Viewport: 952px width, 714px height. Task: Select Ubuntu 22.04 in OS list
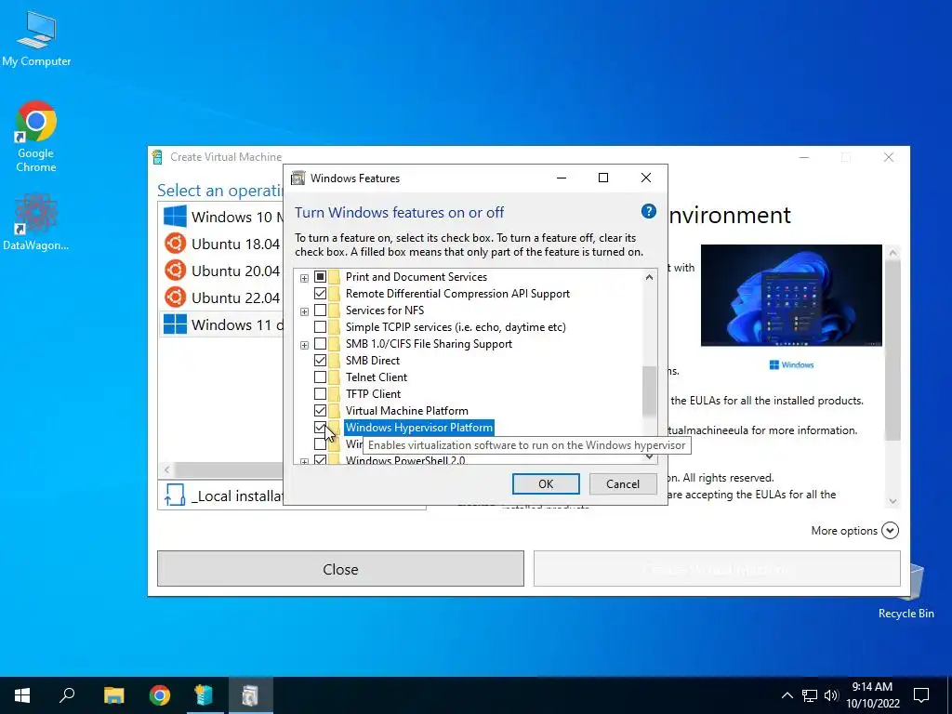pyautogui.click(x=221, y=297)
